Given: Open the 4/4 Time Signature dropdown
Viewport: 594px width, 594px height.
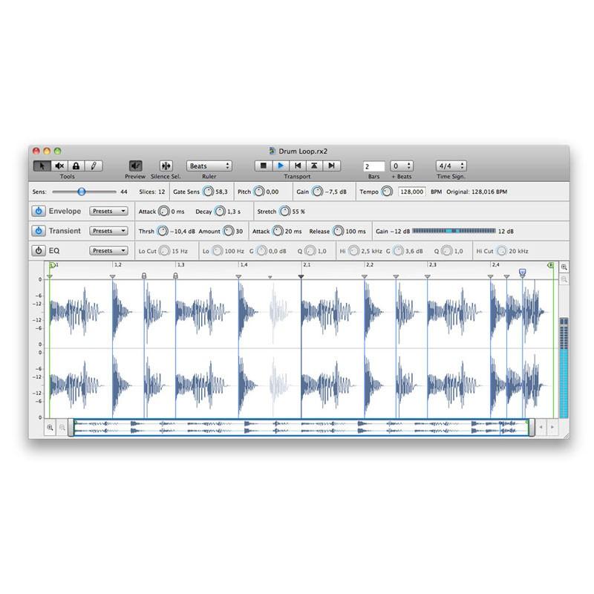Looking at the screenshot, I should pos(451,165).
